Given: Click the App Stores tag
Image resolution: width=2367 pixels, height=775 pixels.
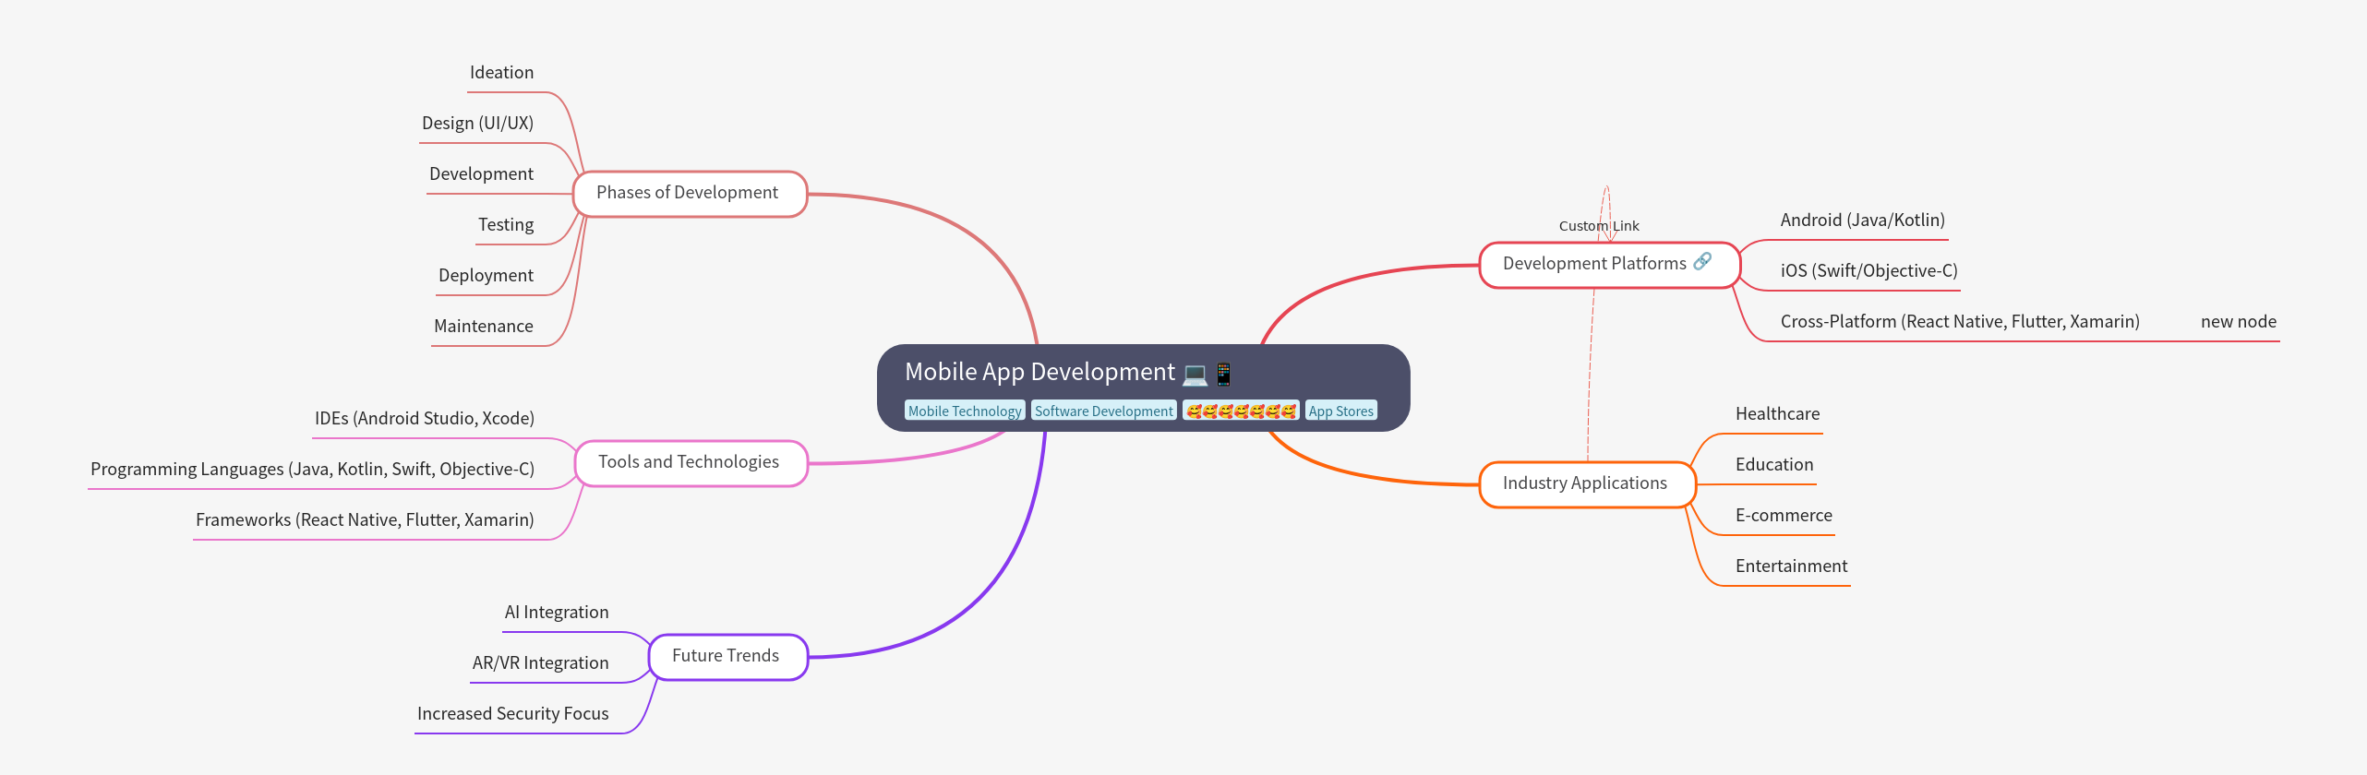Looking at the screenshot, I should (1340, 411).
